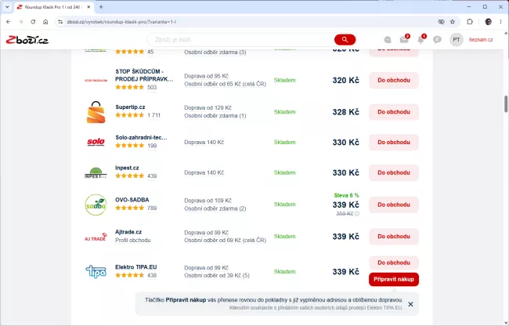The width and height of the screenshot is (509, 326).
Task: Click Doprava od 129 Kč for Supertip.cz
Action: coord(208,108)
